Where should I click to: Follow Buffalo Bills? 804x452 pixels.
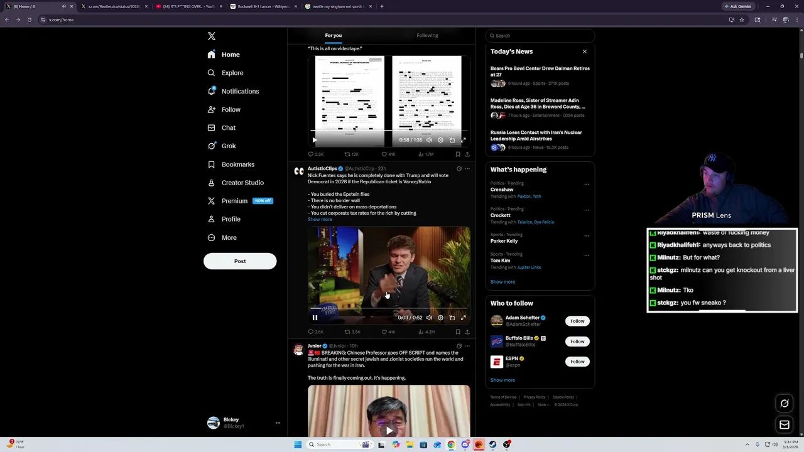577,342
